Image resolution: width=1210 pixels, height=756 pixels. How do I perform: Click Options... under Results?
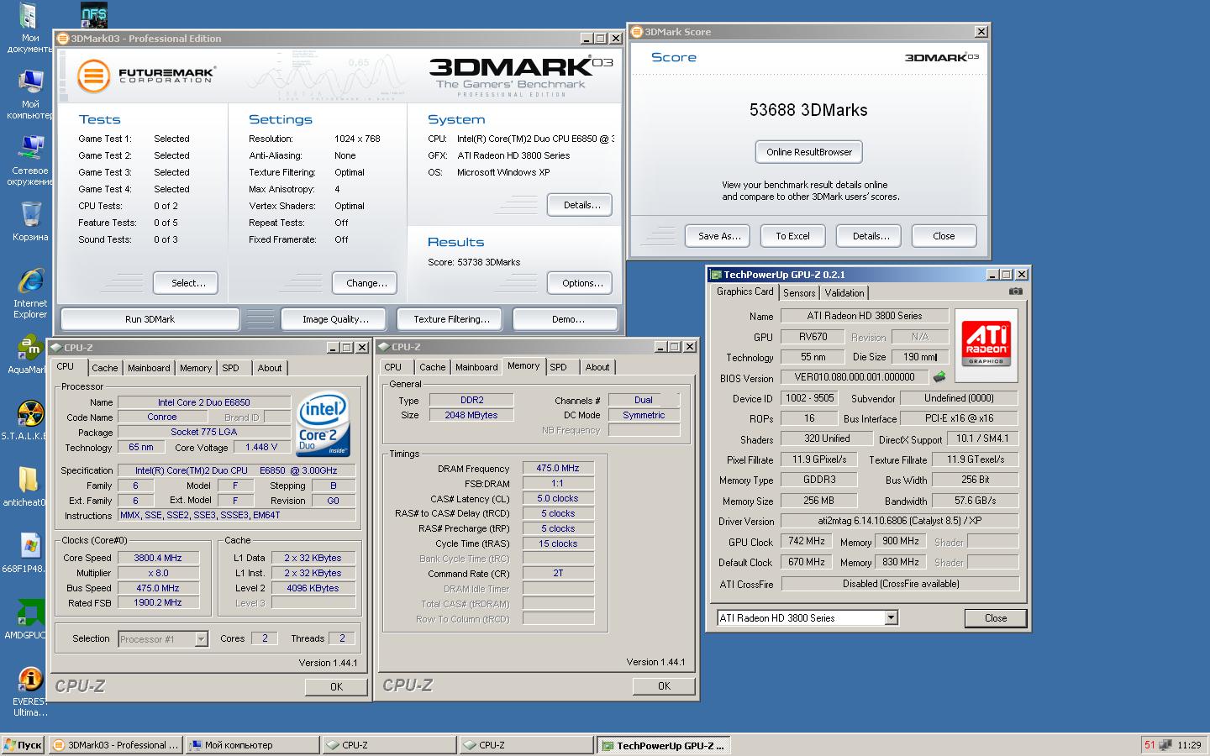[580, 283]
